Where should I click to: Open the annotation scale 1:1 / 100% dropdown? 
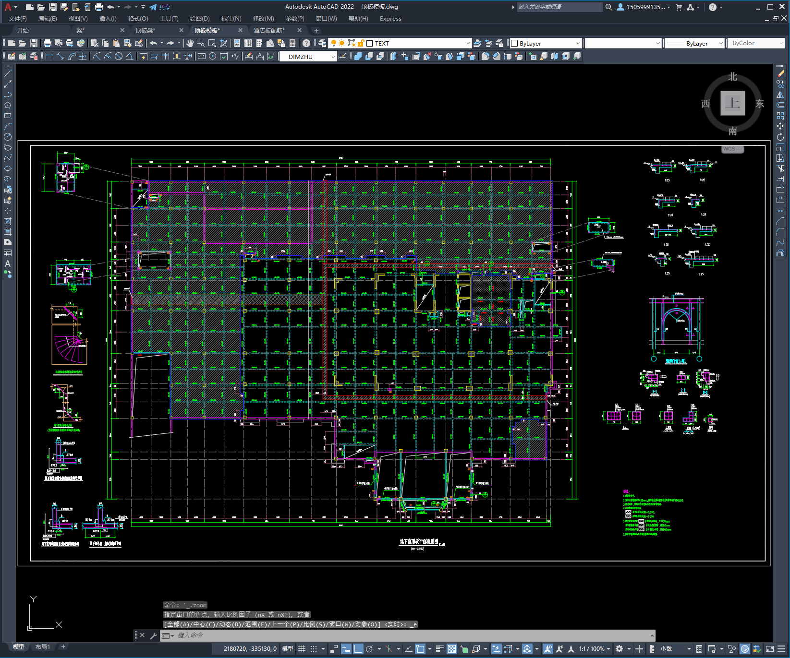click(x=595, y=649)
